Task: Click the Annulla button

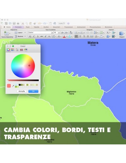Action: (x=22, y=91)
